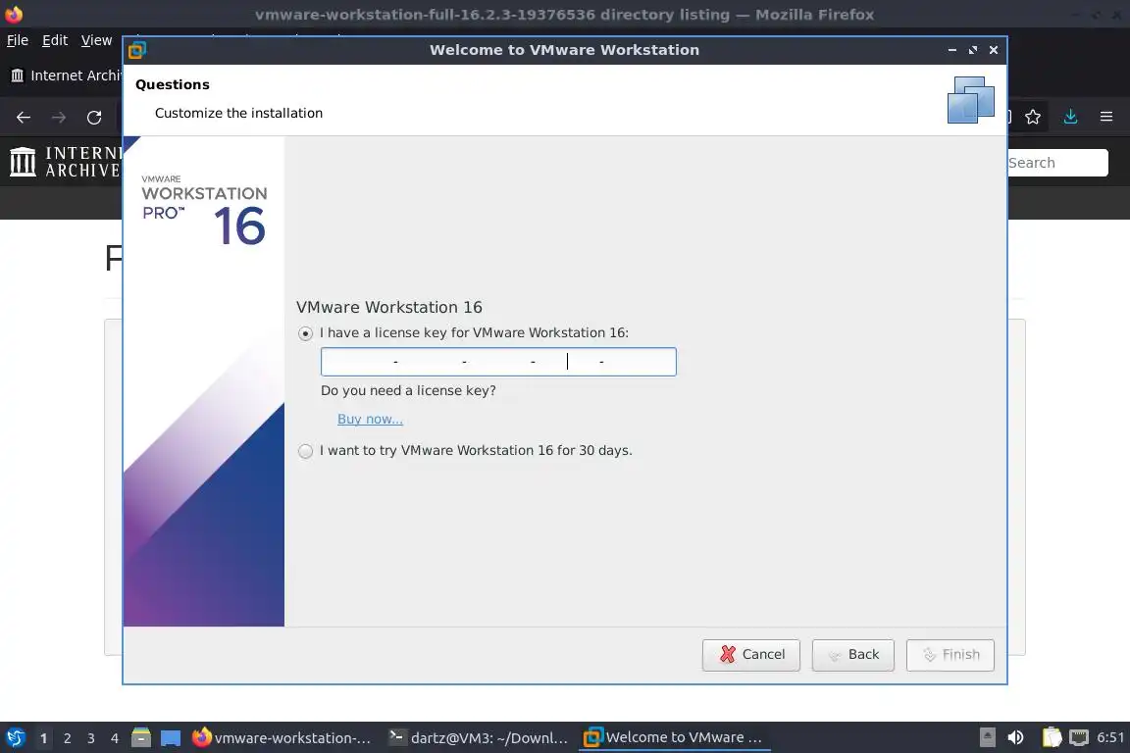This screenshot has width=1130, height=753.
Task: Go forward a page in Firefox
Action: [x=59, y=118]
